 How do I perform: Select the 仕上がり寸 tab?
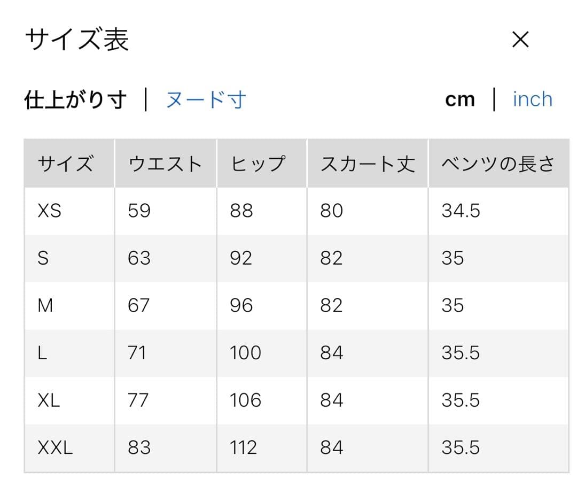[x=76, y=100]
